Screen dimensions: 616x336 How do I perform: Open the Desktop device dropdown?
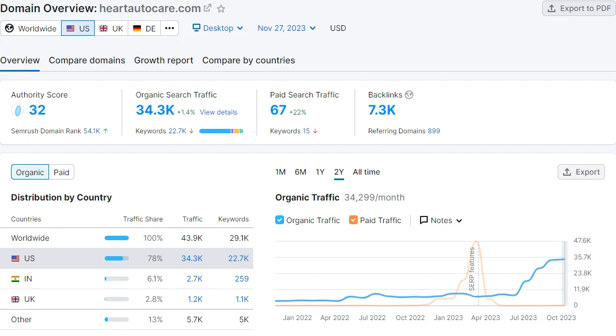pyautogui.click(x=217, y=28)
